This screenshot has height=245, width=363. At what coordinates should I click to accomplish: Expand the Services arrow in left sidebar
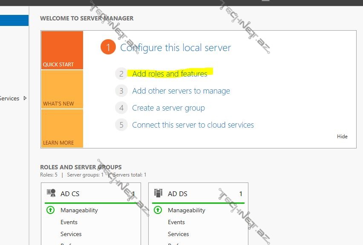click(x=25, y=98)
